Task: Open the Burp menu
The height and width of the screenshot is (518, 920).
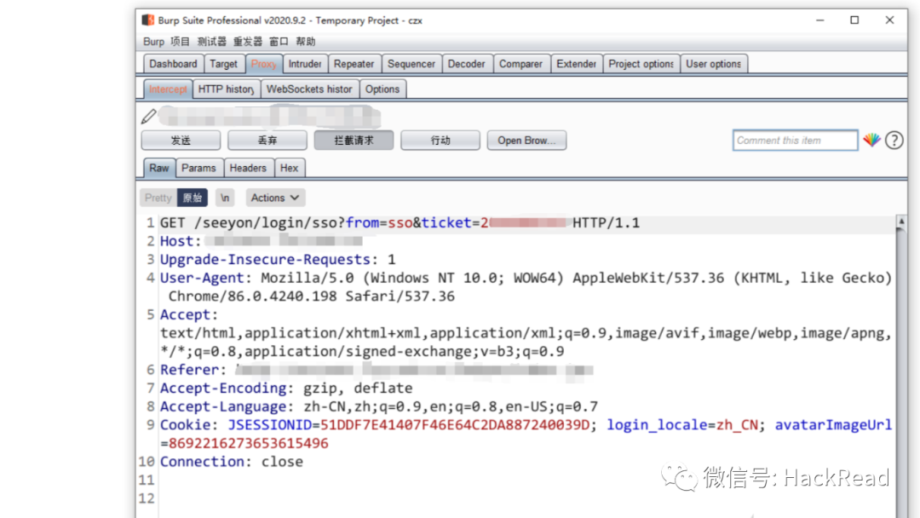Action: [x=153, y=42]
